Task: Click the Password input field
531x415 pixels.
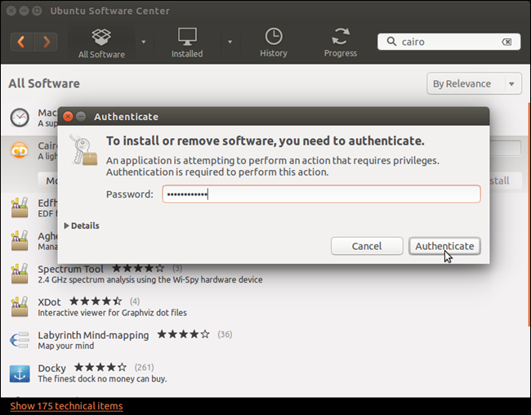Action: [321, 194]
